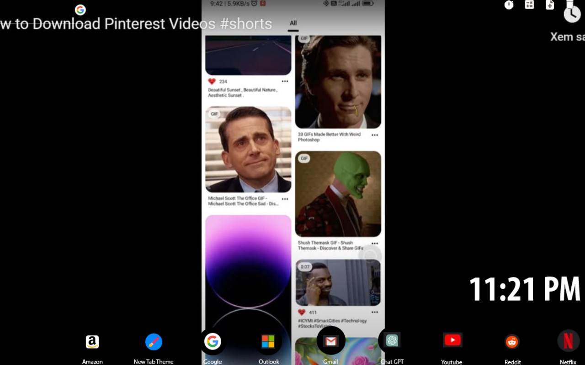The image size is (585, 365).
Task: Click the heart icon next to 234
Action: click(212, 81)
